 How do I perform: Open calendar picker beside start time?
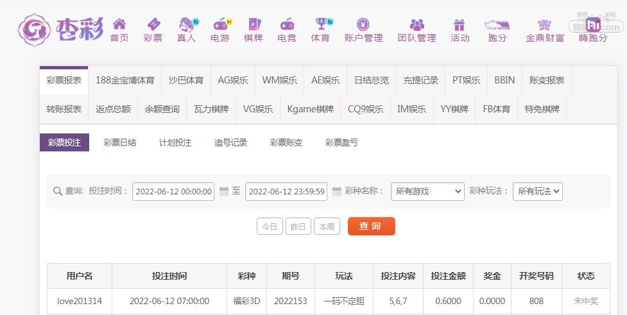pos(224,191)
